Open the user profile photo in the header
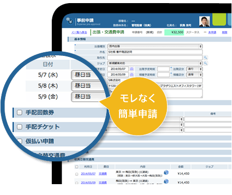Image resolution: width=232 pixels, height=195 pixels. click(205, 21)
